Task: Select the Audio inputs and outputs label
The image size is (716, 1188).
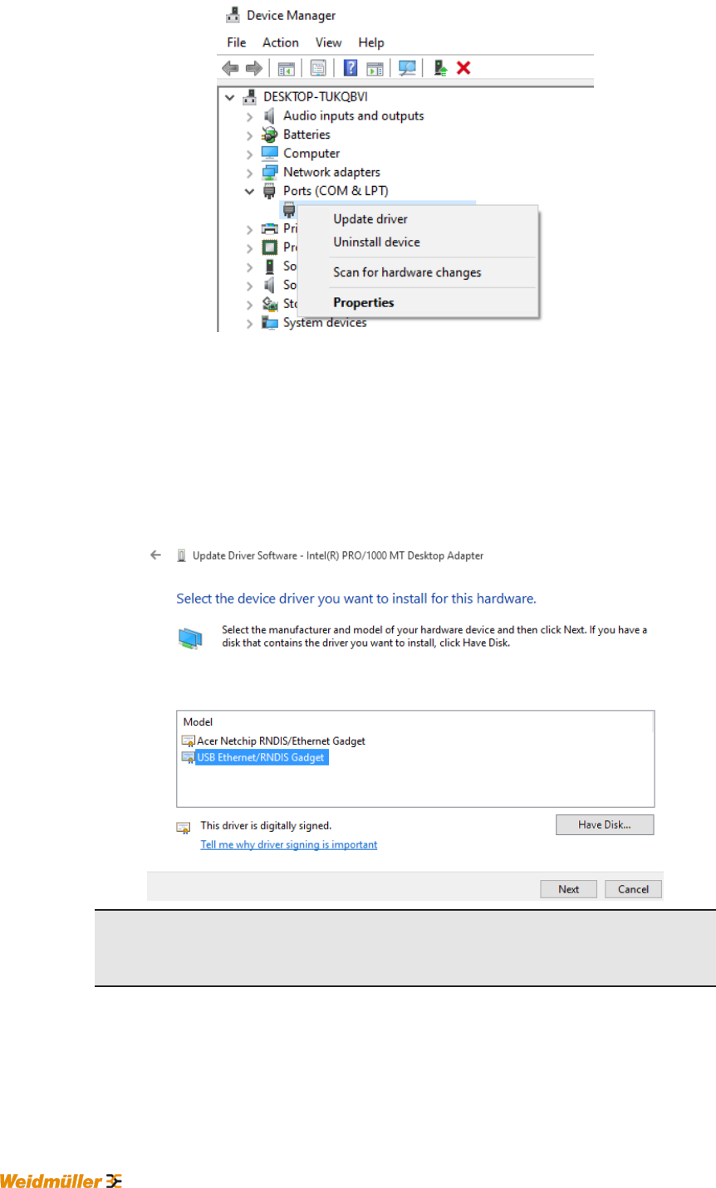Action: pyautogui.click(x=354, y=116)
